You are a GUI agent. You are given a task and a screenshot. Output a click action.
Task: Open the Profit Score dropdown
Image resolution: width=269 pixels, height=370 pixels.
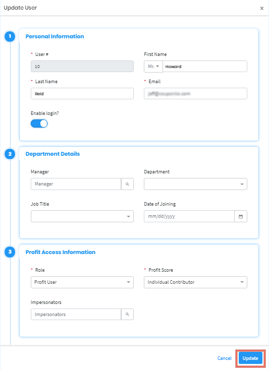coord(195,282)
